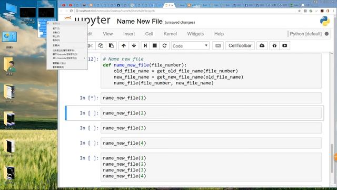Restart the kernel with the circular arrow icon
The height and width of the screenshot is (190, 337).
point(165,46)
